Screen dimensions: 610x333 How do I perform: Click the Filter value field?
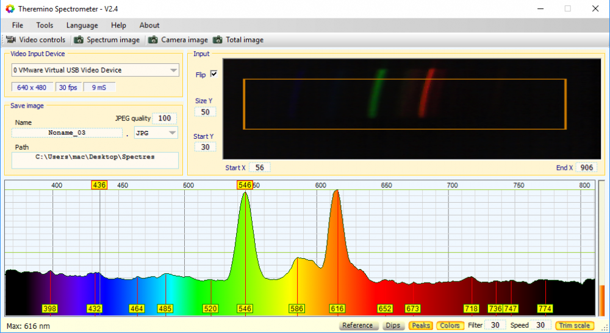point(495,325)
